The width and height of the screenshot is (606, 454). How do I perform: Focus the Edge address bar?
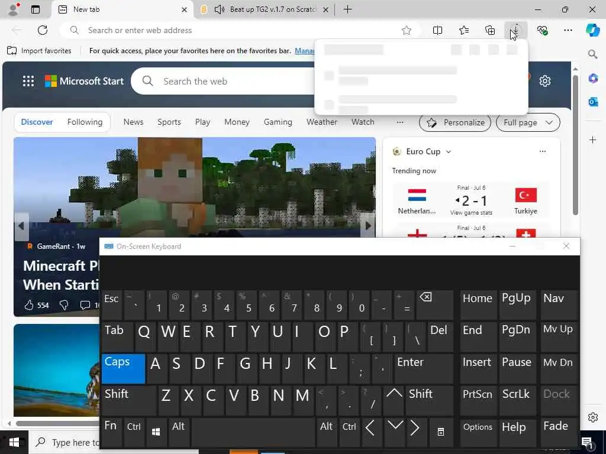(x=240, y=30)
